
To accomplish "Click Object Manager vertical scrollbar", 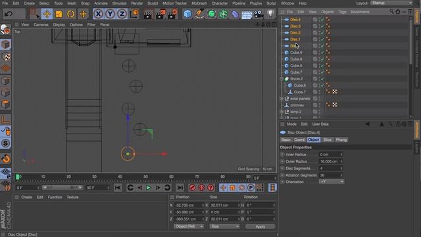I will (x=410, y=41).
